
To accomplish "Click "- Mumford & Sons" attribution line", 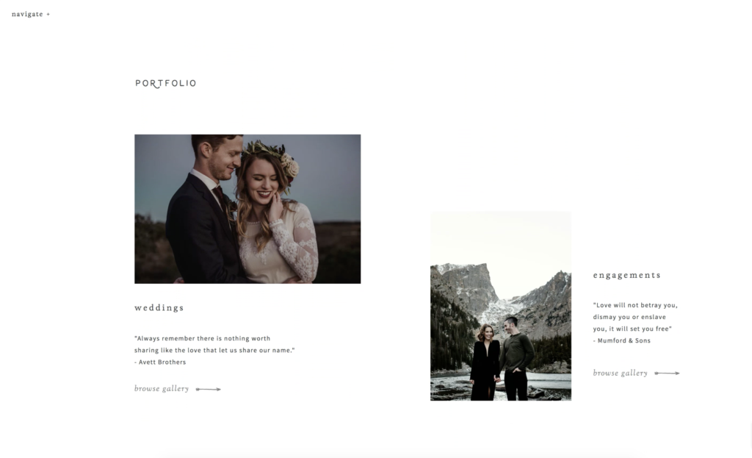I will click(622, 341).
